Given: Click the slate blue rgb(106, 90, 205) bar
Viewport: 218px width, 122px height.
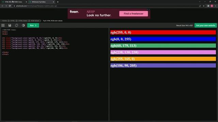Looking at the screenshot, I should click(163, 65).
